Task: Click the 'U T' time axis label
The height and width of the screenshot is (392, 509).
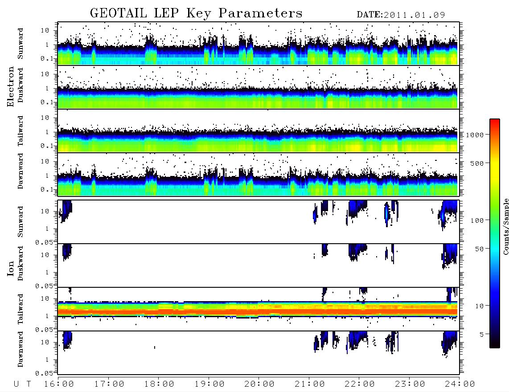Action: (x=22, y=384)
